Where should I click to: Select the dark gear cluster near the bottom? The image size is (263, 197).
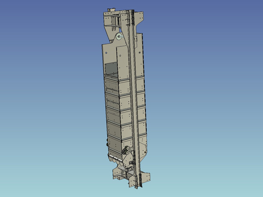point(126,152)
